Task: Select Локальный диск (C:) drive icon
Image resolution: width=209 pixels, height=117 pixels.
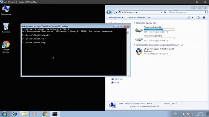Action: [x=139, y=30]
